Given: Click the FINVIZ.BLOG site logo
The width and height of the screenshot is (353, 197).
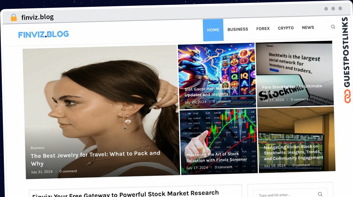Looking at the screenshot, I should coord(44,34).
